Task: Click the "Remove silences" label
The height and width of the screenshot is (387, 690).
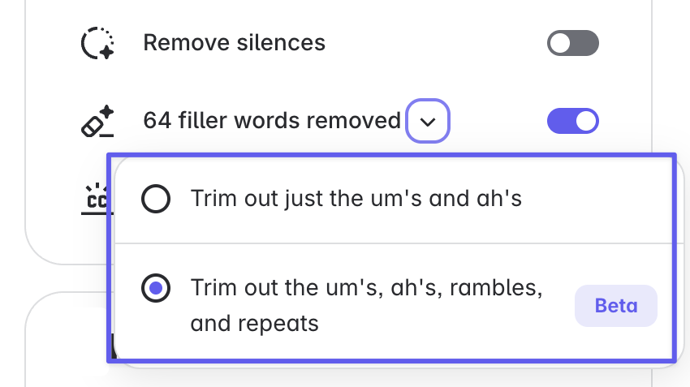Action: point(234,43)
